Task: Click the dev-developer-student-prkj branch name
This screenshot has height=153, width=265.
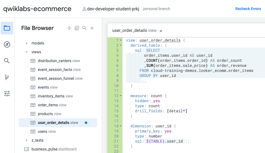Action: (x=113, y=9)
